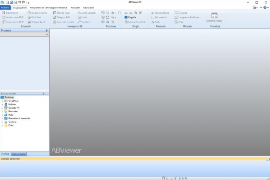The height and width of the screenshot is (180, 270).
Task: Switch to the Uscita dati tab
Action: tap(89, 8)
